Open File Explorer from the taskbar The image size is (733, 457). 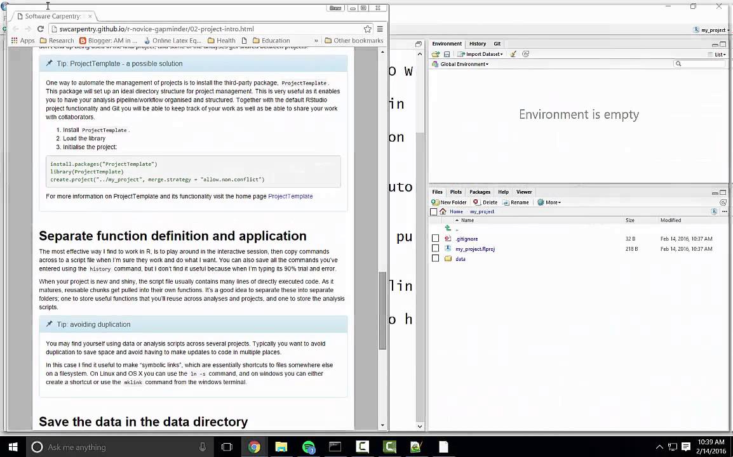click(281, 447)
